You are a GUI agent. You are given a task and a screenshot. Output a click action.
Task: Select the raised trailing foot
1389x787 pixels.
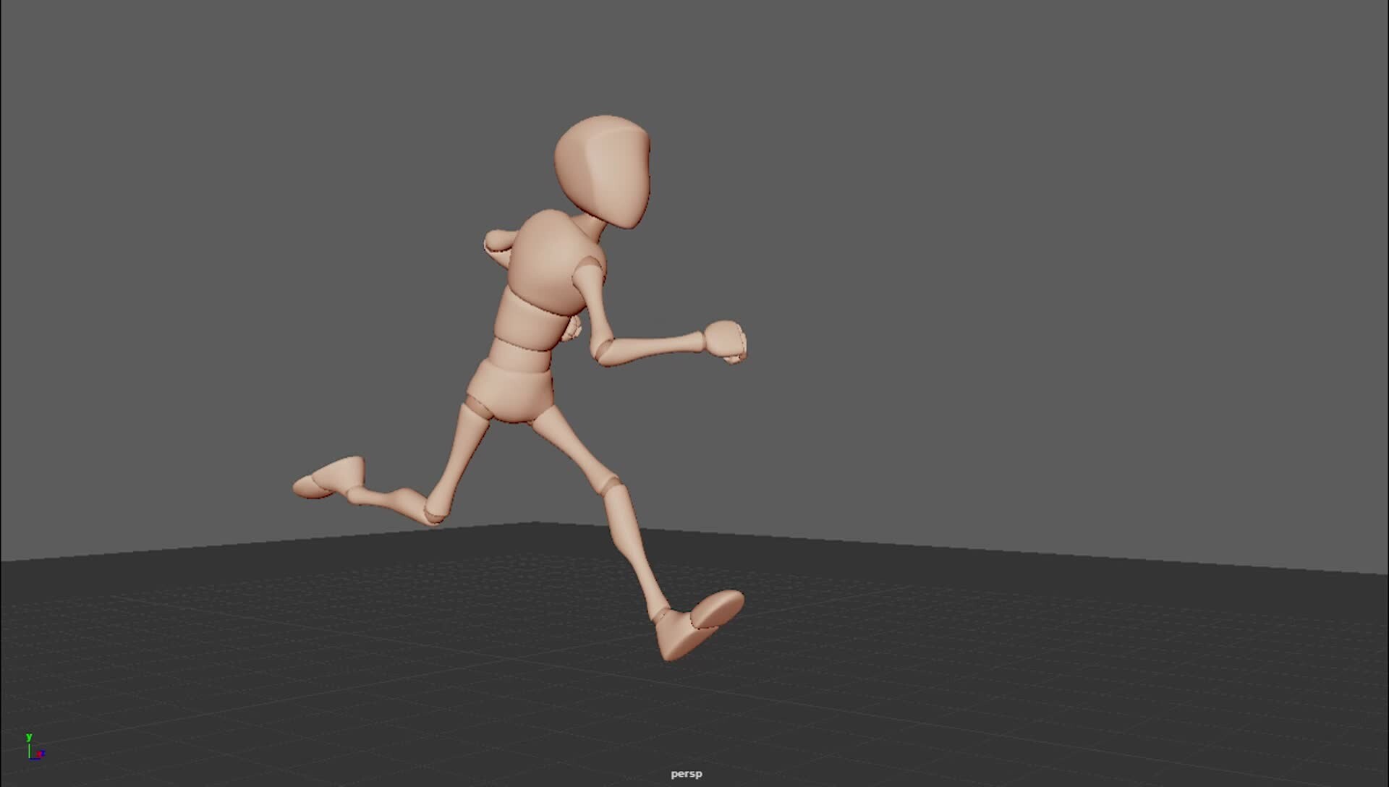coord(330,477)
